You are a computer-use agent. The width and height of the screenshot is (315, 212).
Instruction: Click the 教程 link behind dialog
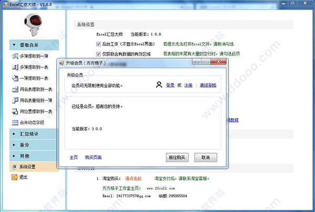point(234,120)
